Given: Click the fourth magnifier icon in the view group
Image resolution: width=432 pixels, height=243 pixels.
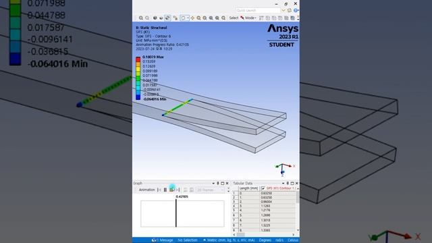Looking at the screenshot, I should coord(217,18).
